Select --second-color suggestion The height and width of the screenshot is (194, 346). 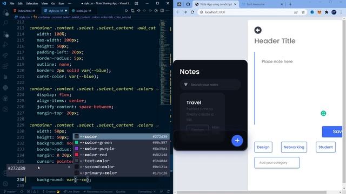pyautogui.click(x=121, y=167)
